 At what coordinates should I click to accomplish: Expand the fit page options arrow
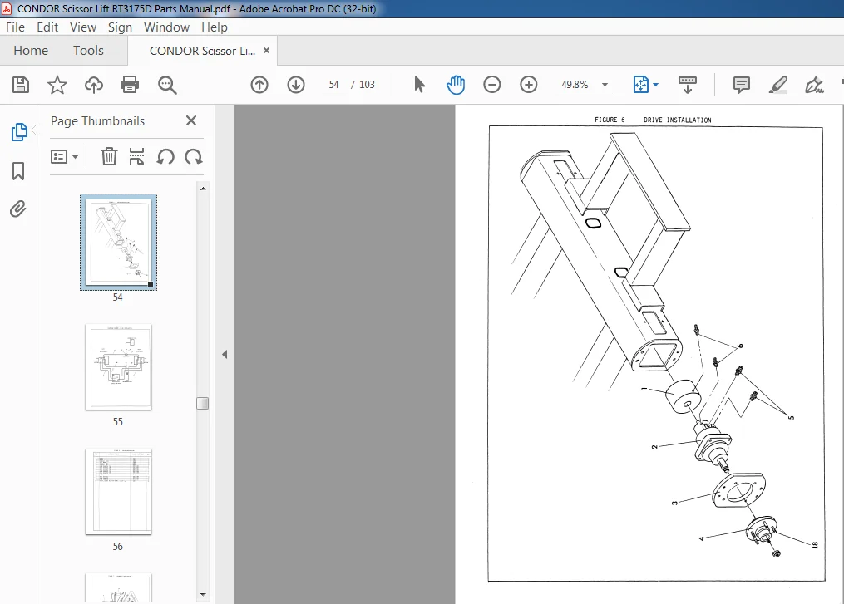[655, 85]
